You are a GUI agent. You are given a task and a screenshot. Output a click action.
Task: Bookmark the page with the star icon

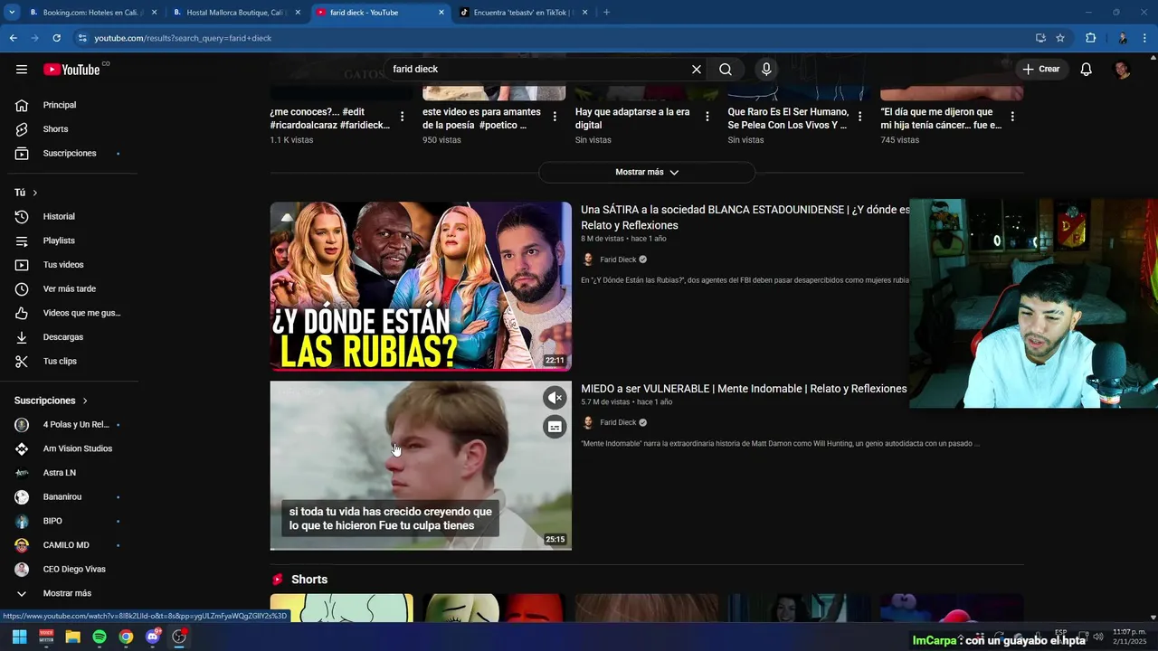1060,38
